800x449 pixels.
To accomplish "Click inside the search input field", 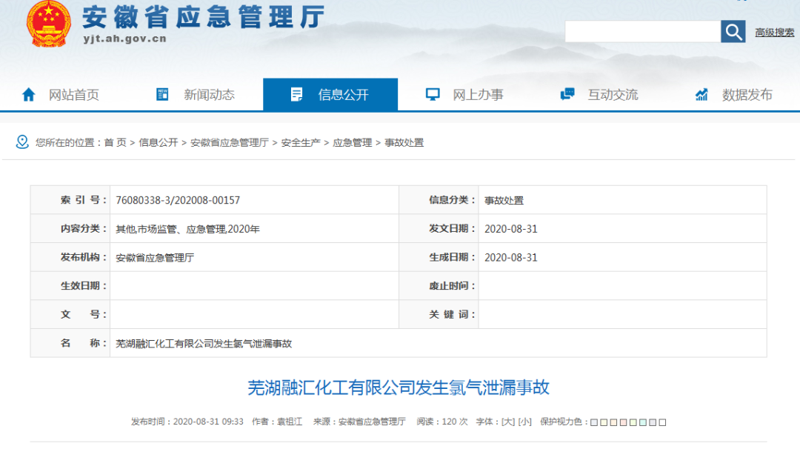I will click(x=643, y=32).
